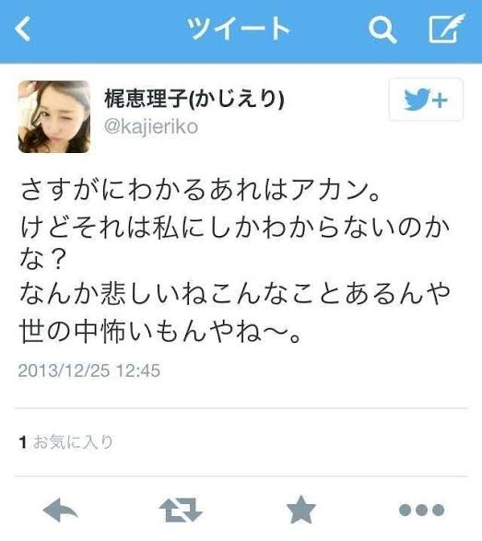Open the 梶恵理子 profile picture

[54, 117]
